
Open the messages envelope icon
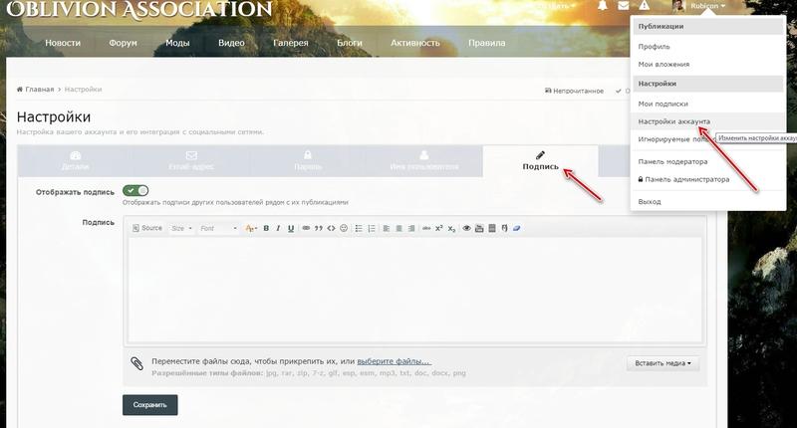(624, 6)
